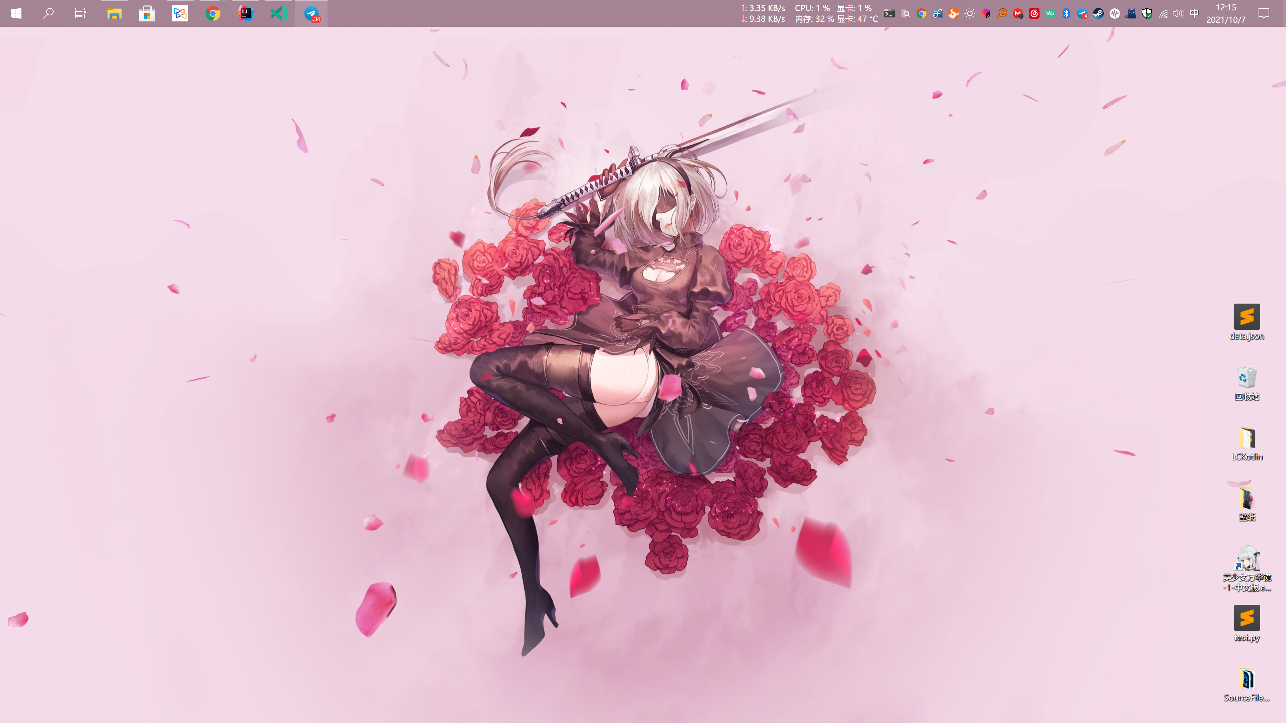Open Google Chrome from the taskbar
Screen dimensions: 1286x723
pyautogui.click(x=213, y=13)
